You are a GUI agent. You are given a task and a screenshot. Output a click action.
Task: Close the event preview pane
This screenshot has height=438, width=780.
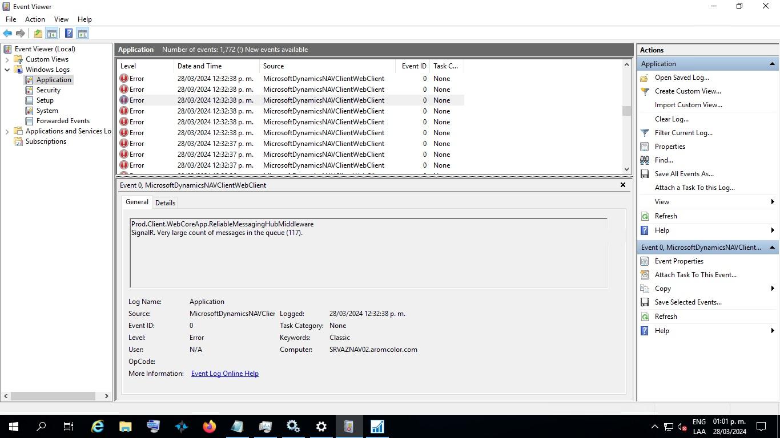pyautogui.click(x=623, y=185)
